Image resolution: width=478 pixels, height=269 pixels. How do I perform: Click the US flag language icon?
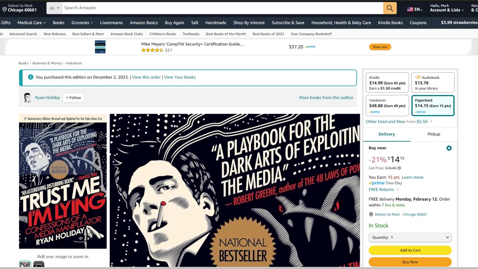(410, 9)
